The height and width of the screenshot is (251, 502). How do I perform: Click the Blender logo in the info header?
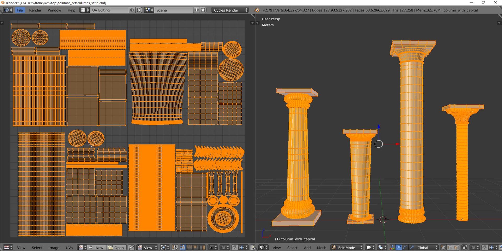coord(257,10)
